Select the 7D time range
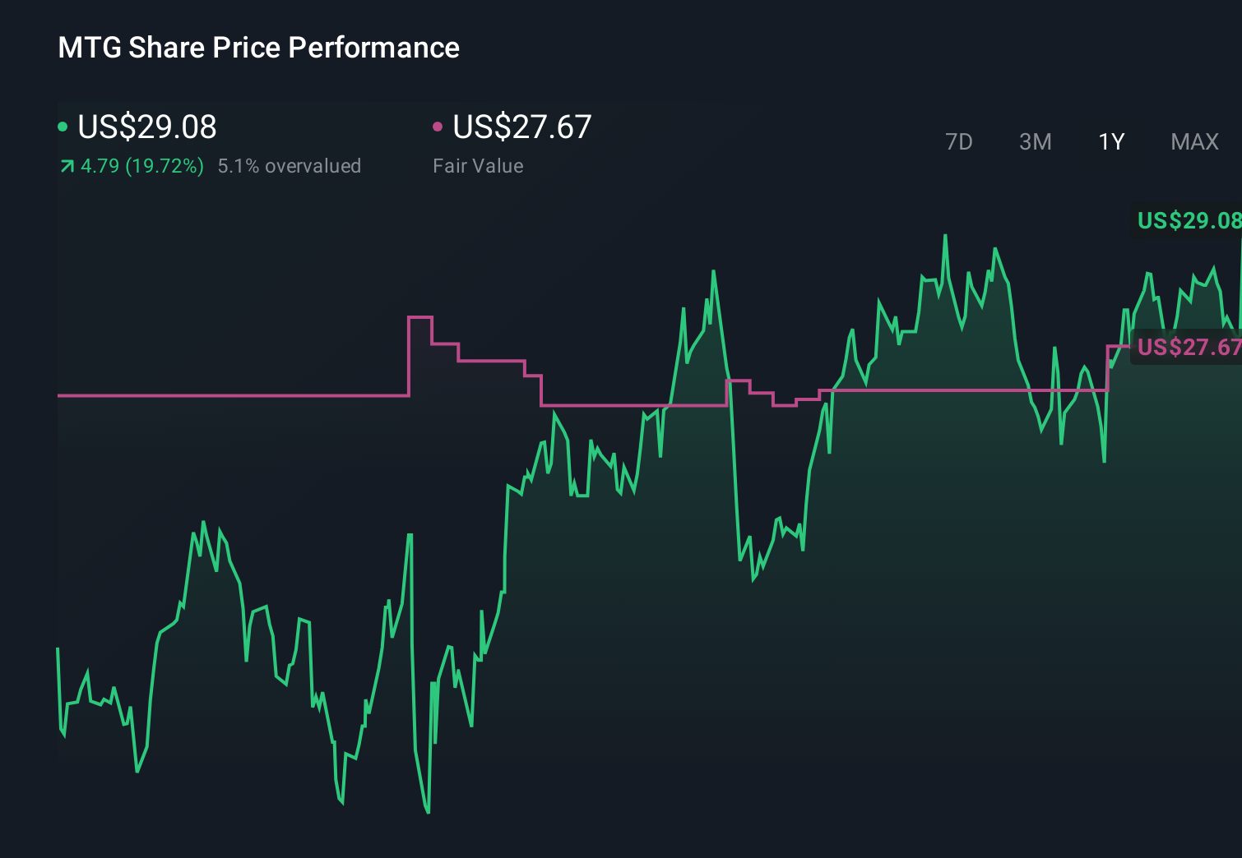 959,141
